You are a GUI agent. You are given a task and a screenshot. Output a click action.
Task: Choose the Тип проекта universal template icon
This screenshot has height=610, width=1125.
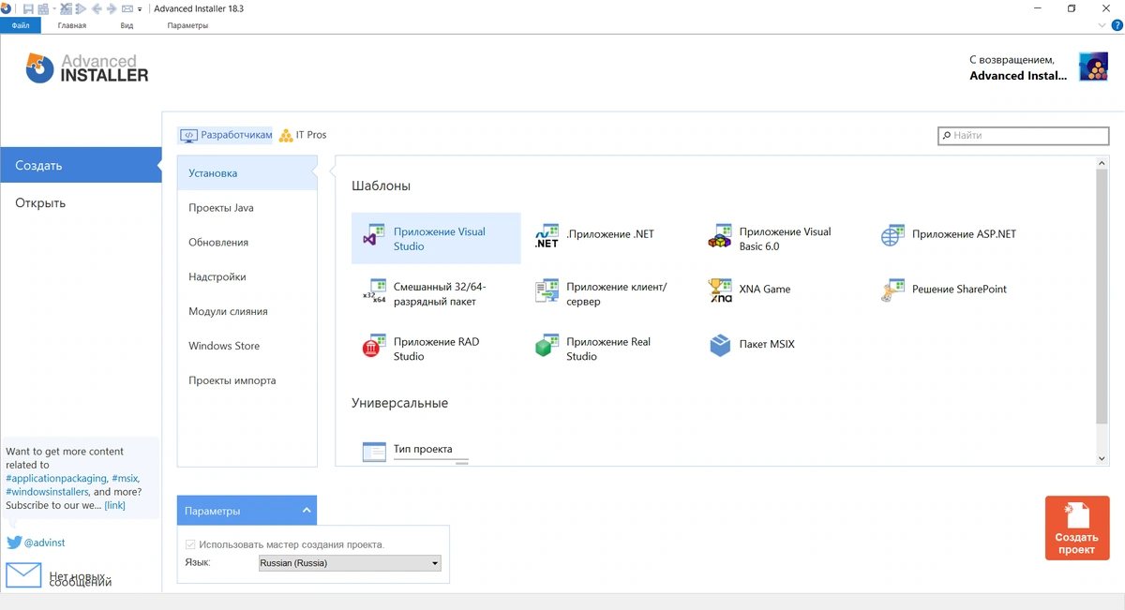[374, 452]
